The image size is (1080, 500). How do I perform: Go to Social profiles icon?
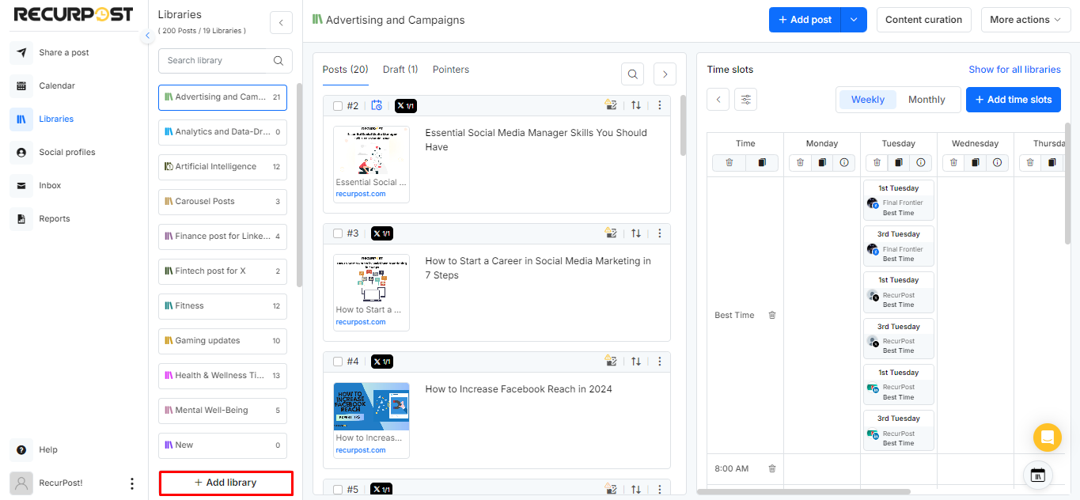(x=21, y=152)
